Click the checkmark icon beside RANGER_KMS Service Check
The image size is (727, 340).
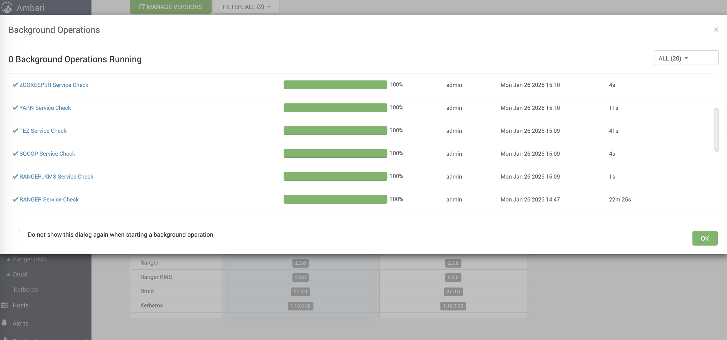15,177
